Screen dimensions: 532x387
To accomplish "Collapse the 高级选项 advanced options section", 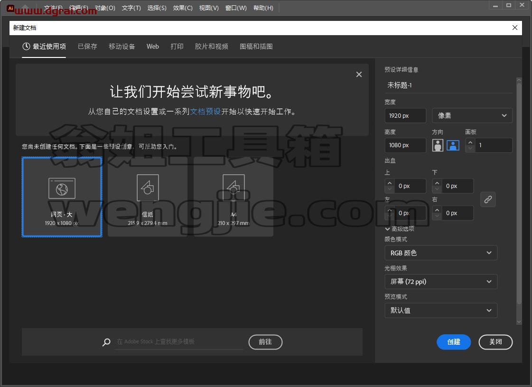I will click(399, 229).
